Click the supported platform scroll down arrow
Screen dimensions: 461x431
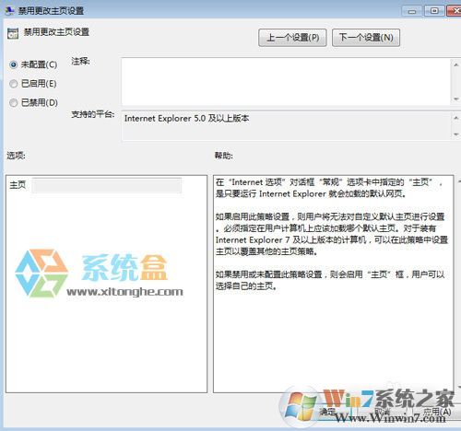456,134
